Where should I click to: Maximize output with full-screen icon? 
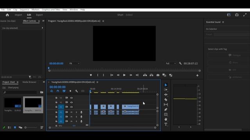coord(245,15)
